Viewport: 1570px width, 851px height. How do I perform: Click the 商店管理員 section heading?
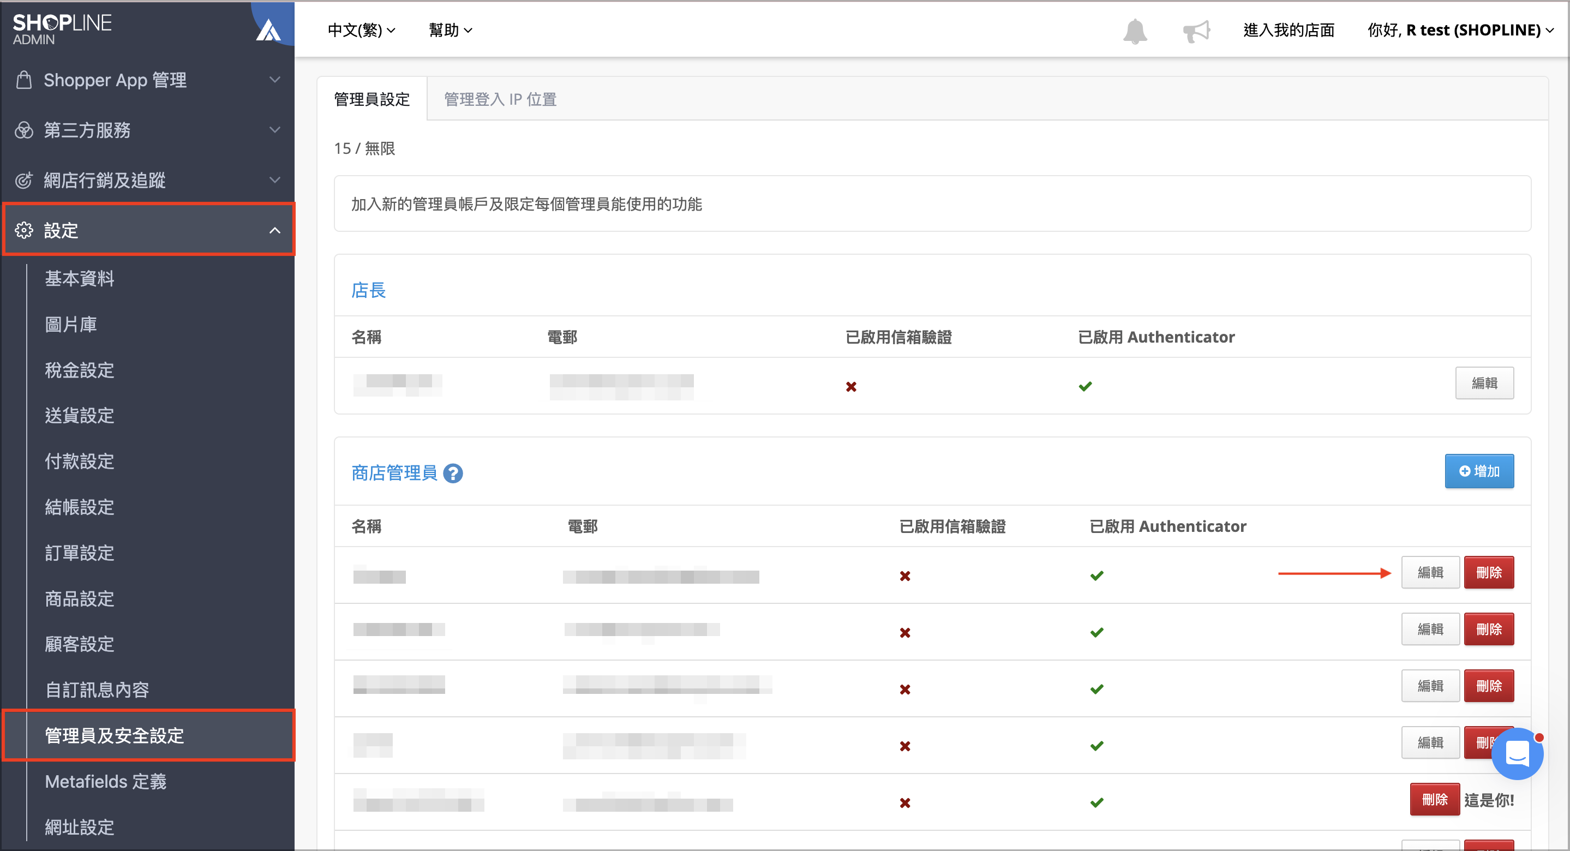(394, 472)
